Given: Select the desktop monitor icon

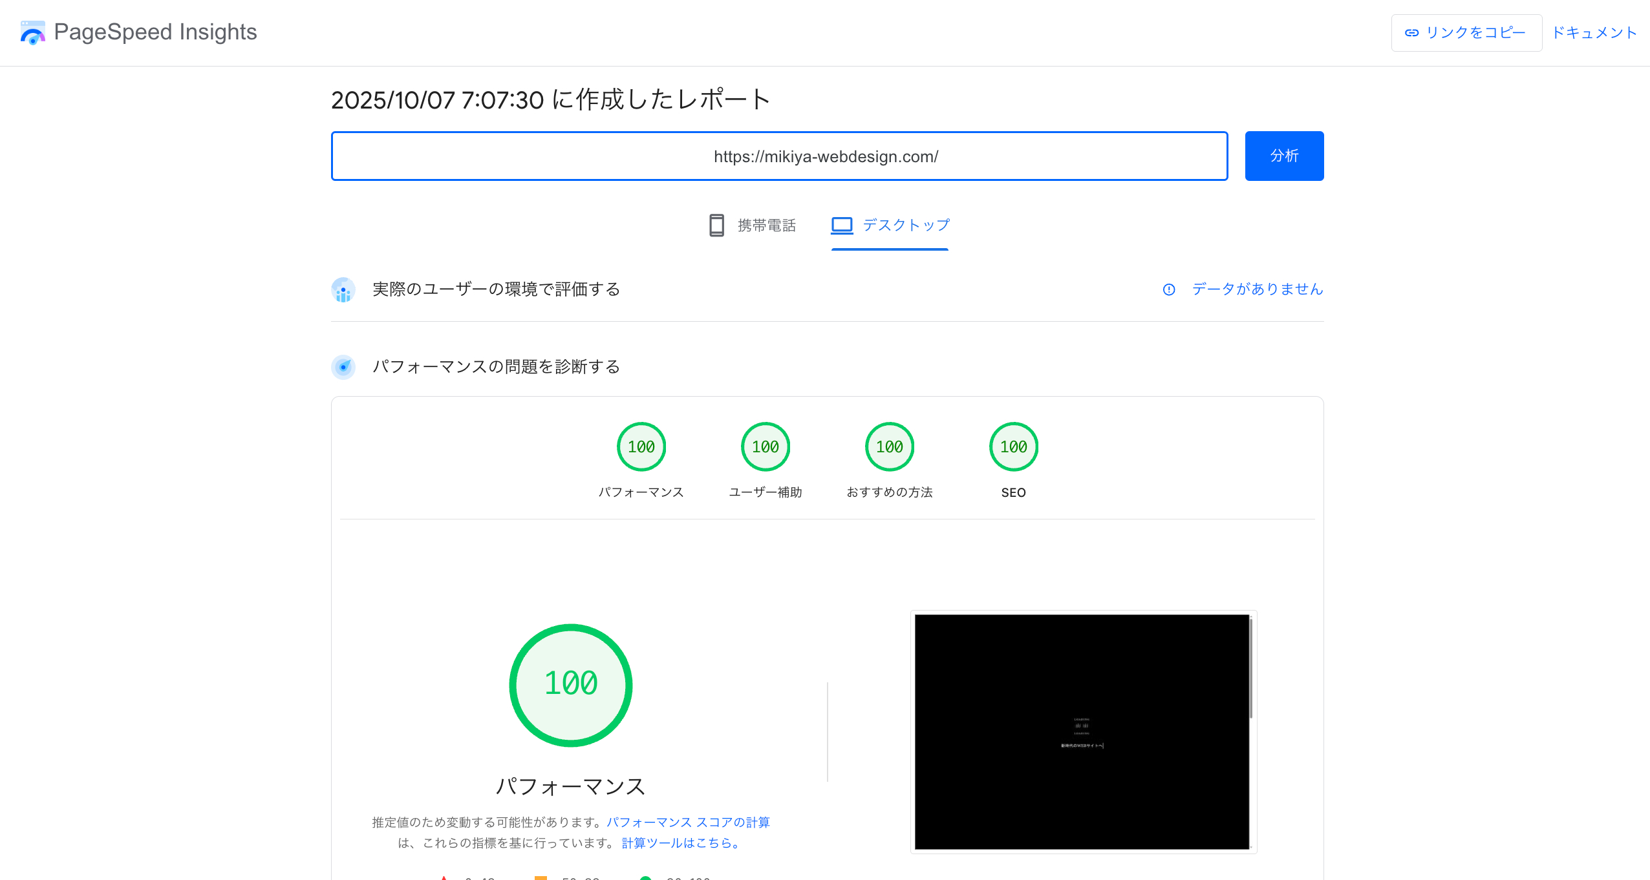Looking at the screenshot, I should pos(841,225).
